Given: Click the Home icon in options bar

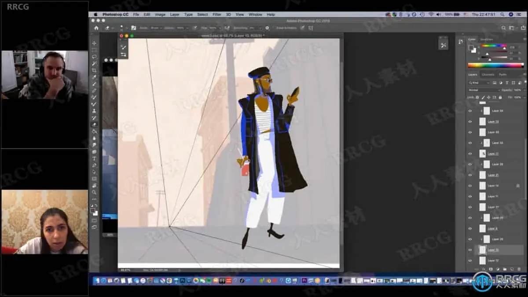Looking at the screenshot, I should 96,28.
